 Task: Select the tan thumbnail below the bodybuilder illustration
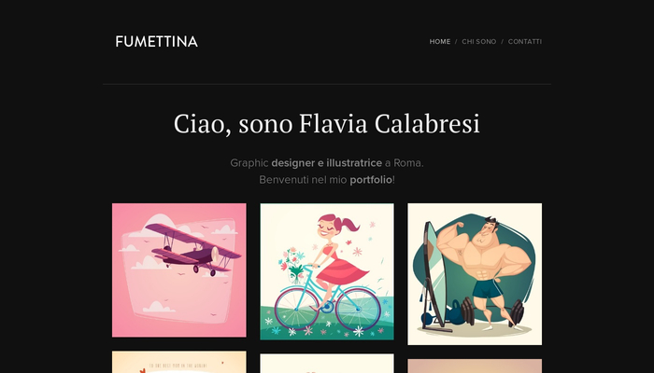coord(475,366)
